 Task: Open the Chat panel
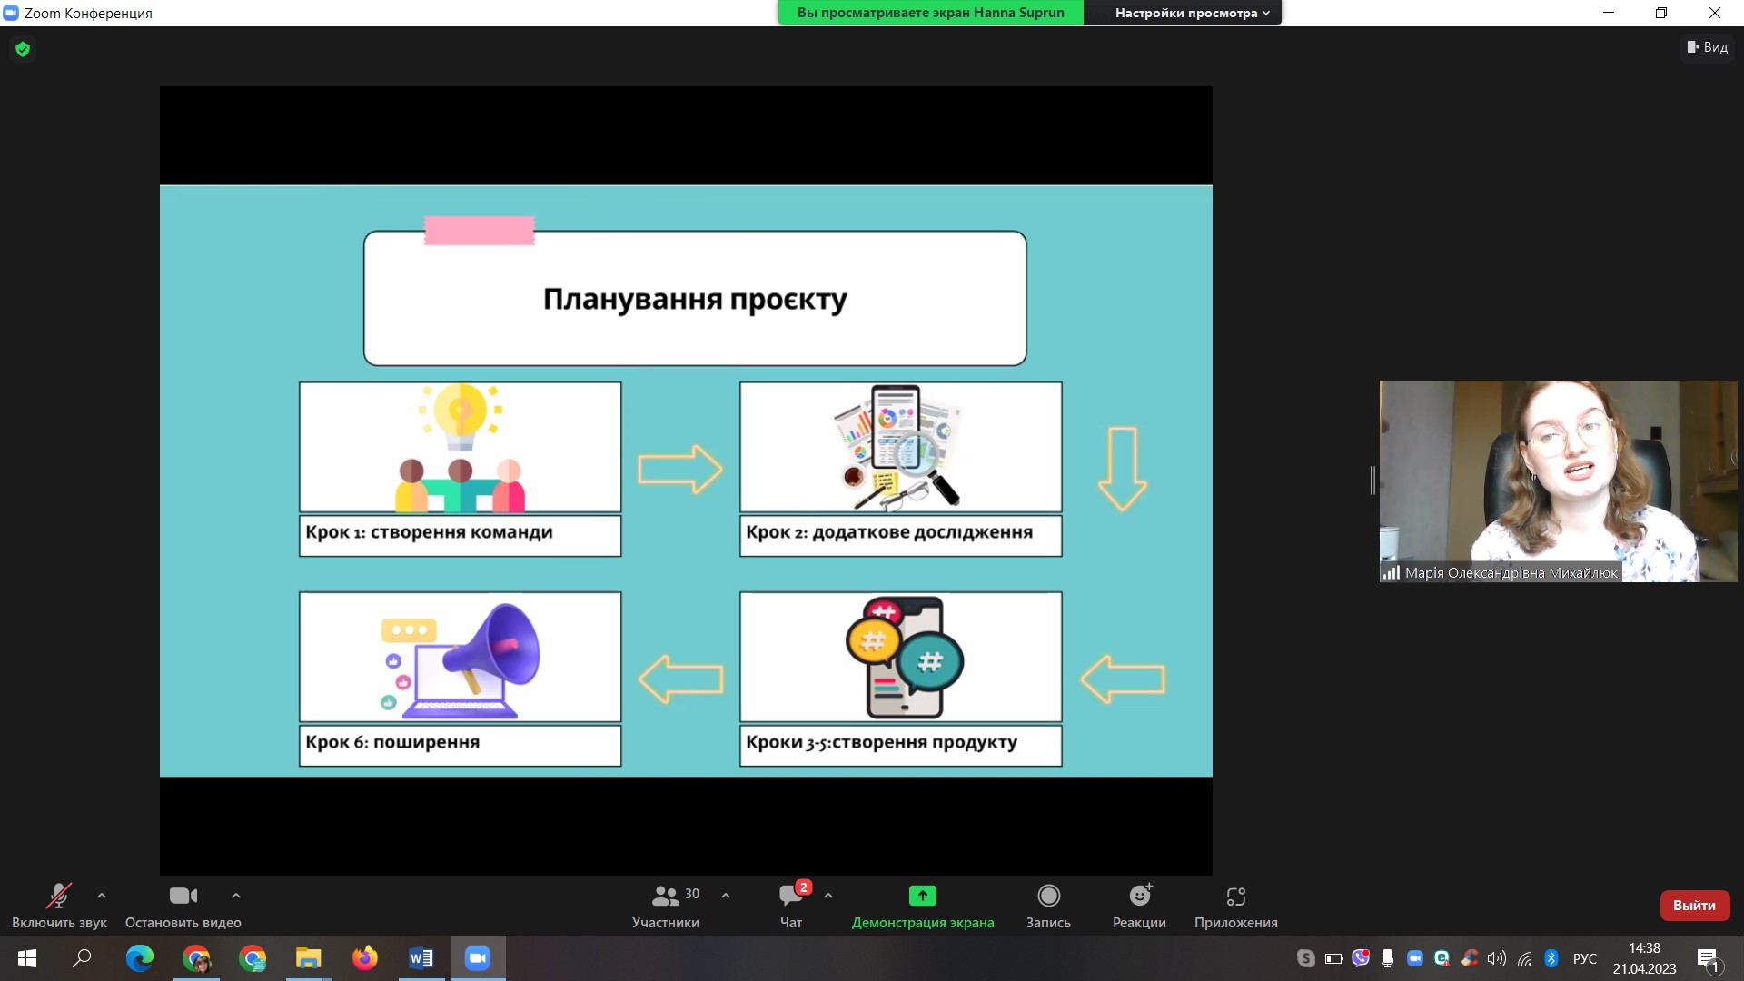(x=790, y=906)
